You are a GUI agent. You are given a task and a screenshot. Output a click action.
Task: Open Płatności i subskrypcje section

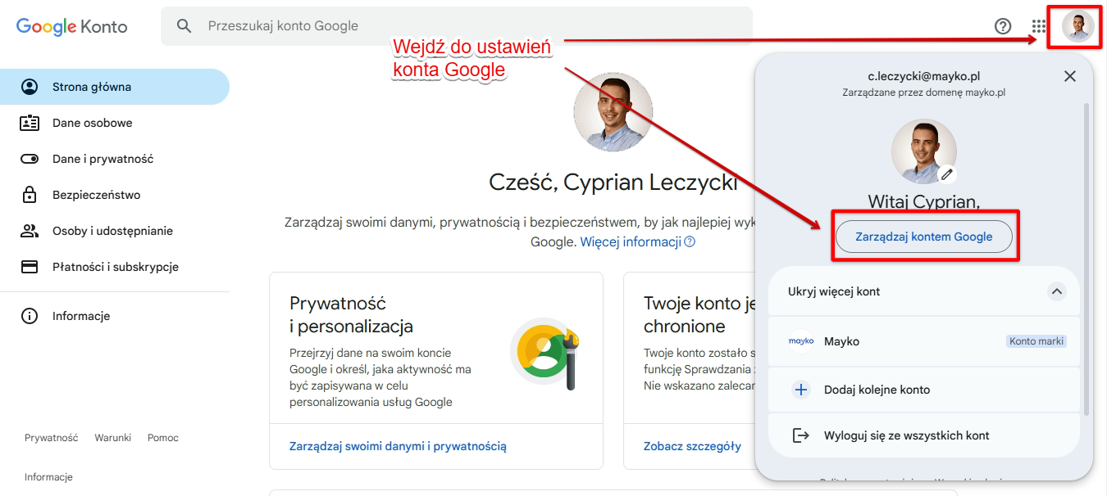coord(115,267)
